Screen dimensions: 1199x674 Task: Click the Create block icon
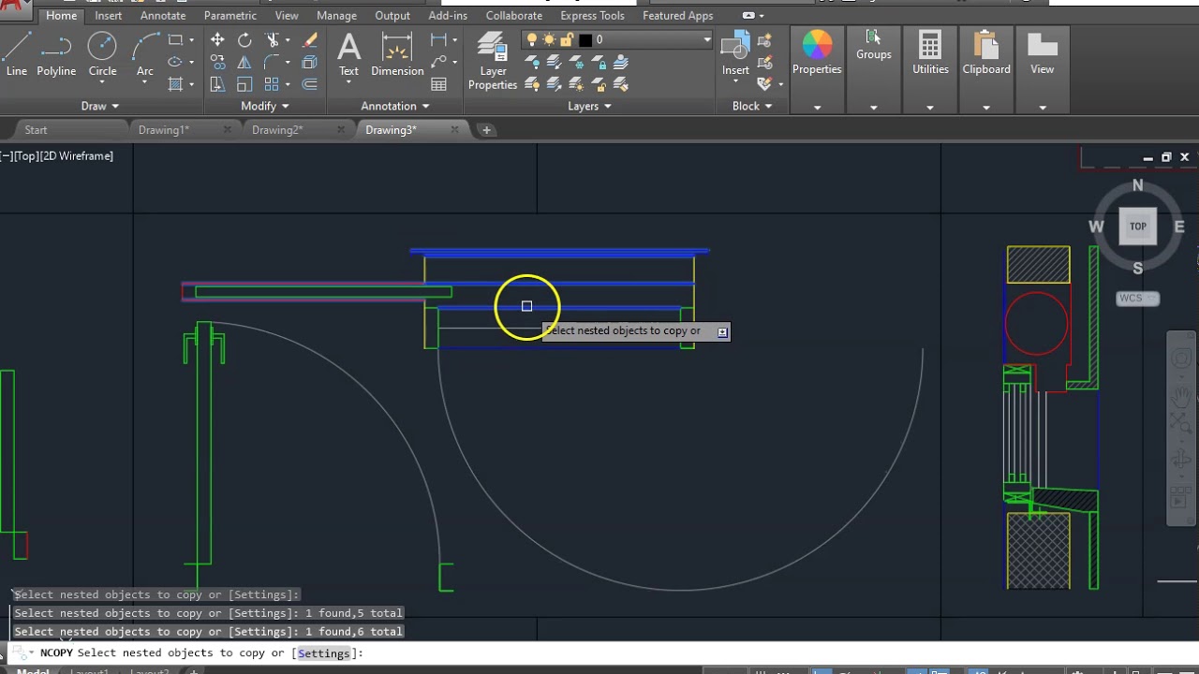click(x=765, y=39)
